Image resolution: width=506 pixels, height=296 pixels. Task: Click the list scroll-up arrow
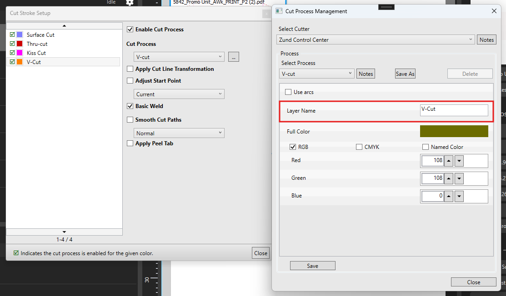(64, 25)
